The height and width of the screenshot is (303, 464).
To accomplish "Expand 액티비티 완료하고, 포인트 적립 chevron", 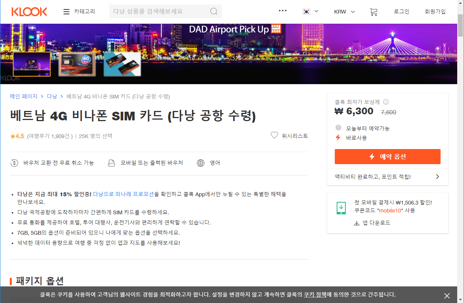I will pos(437,177).
